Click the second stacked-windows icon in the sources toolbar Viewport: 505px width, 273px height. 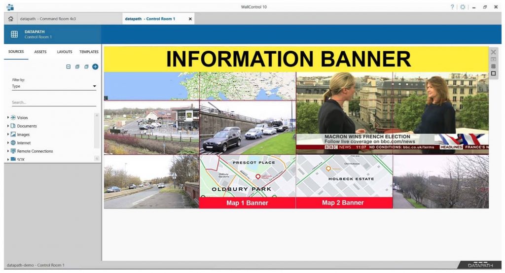[x=86, y=67]
